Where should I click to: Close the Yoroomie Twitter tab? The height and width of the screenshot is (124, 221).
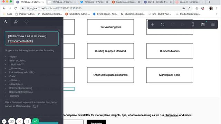[x=107, y=2]
